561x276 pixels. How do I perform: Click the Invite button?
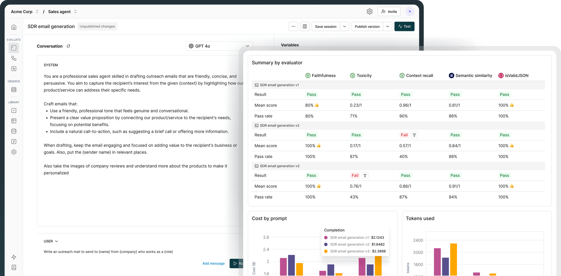pos(389,11)
